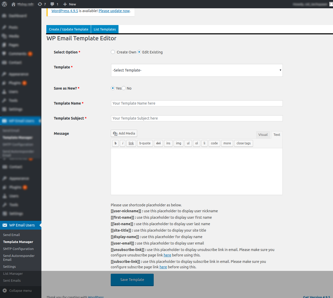
Task: Switch editor to Text tab
Action: [x=277, y=135]
